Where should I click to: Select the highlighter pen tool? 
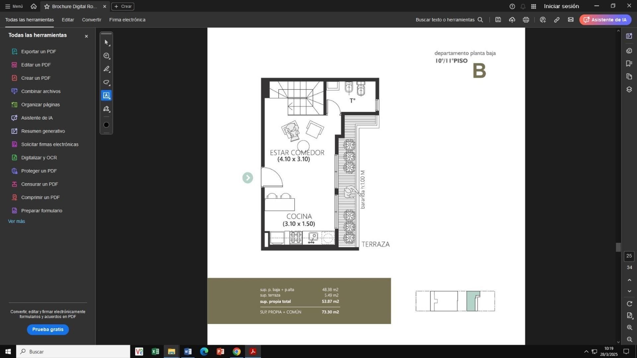pyautogui.click(x=106, y=69)
